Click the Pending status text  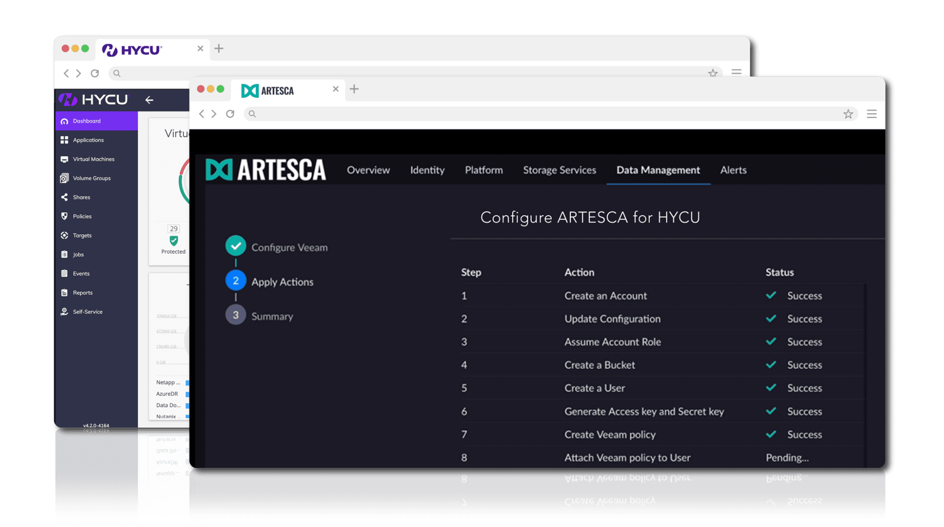(787, 458)
